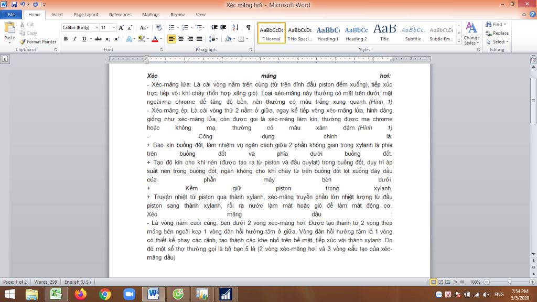Click the Clear Formatting icon

(158, 27)
